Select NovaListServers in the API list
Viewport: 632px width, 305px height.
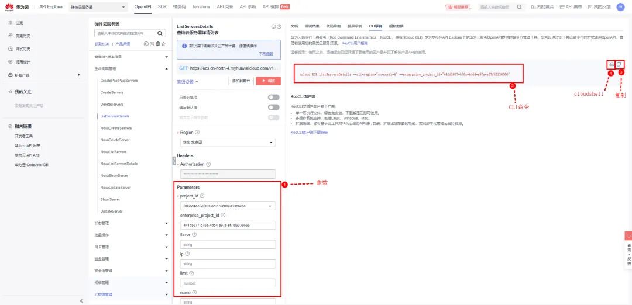(114, 152)
